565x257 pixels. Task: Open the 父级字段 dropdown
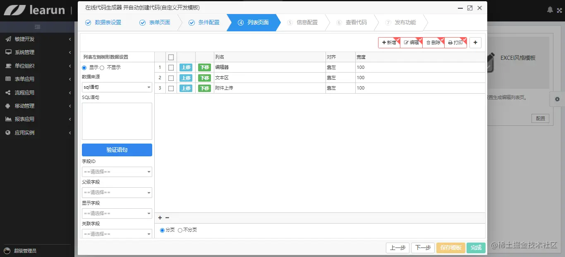coord(117,192)
